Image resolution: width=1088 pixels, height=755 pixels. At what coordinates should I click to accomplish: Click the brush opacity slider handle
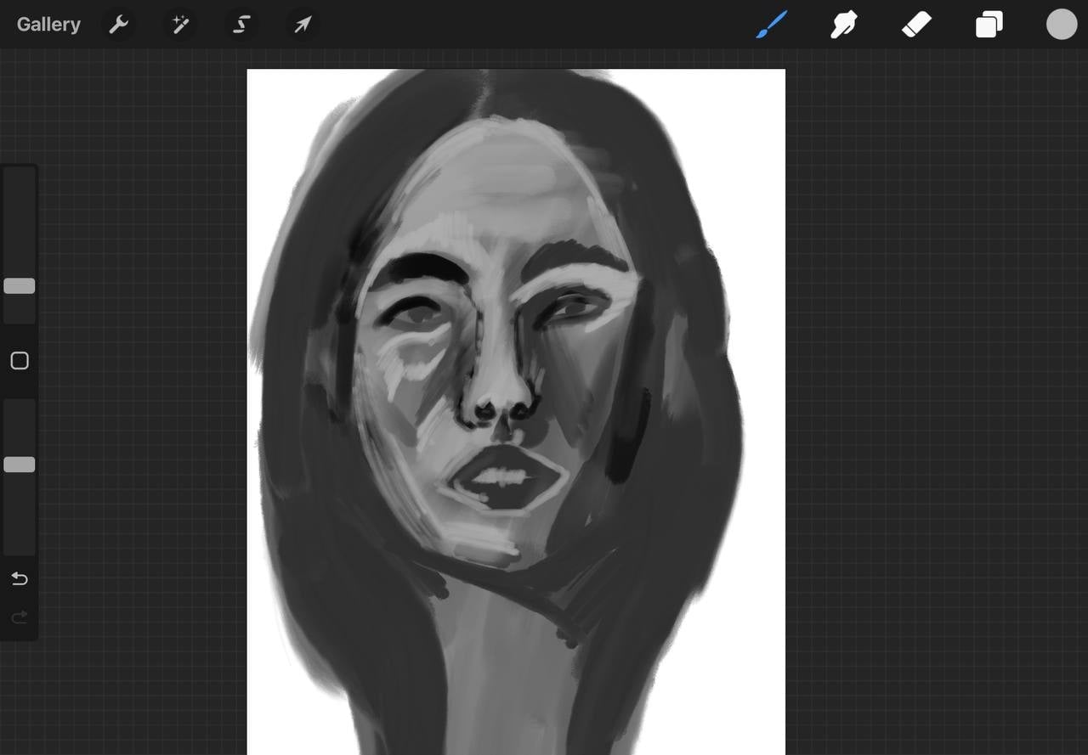pyautogui.click(x=20, y=465)
